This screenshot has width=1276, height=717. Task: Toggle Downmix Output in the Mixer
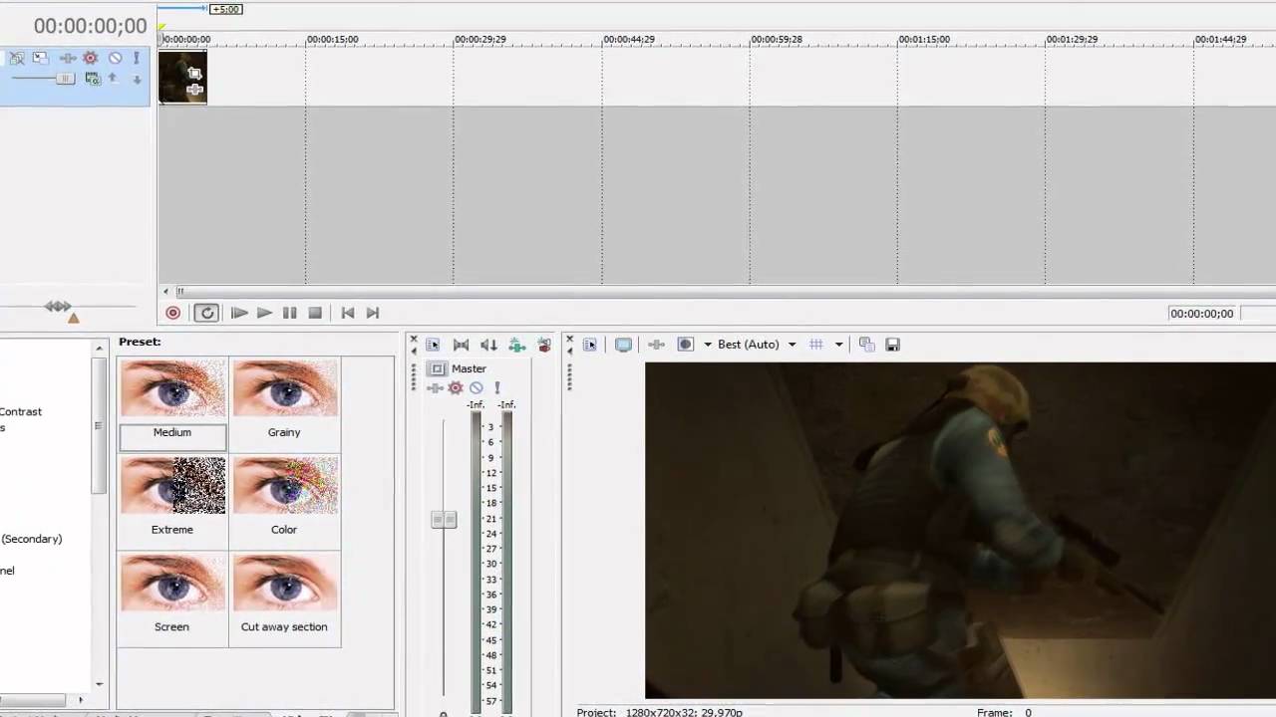coord(461,345)
